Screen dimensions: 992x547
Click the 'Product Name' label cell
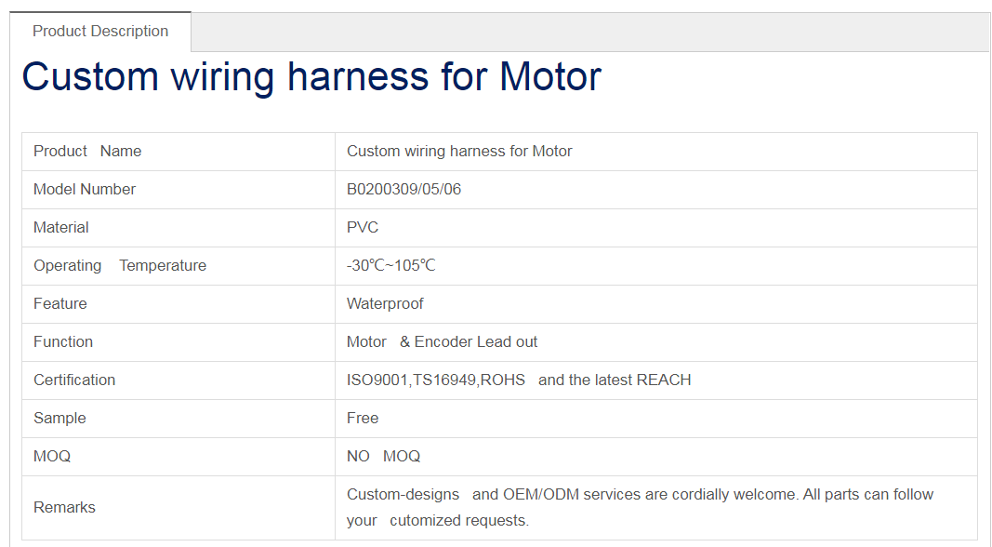click(x=87, y=152)
